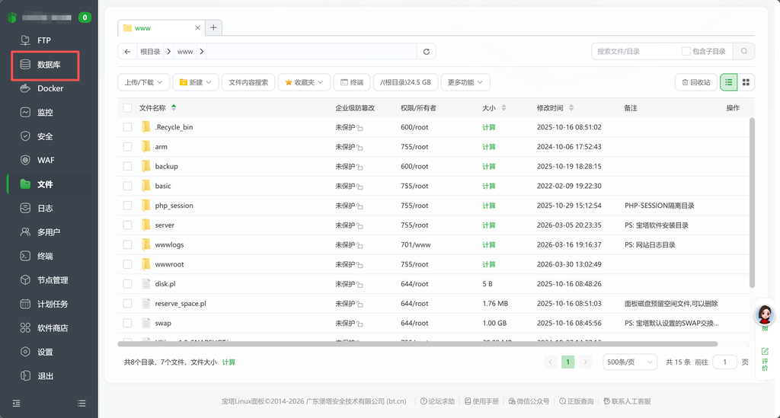Viewport: 780px width, 418px height.
Task: Open Docker from the sidebar
Action: coord(50,88)
